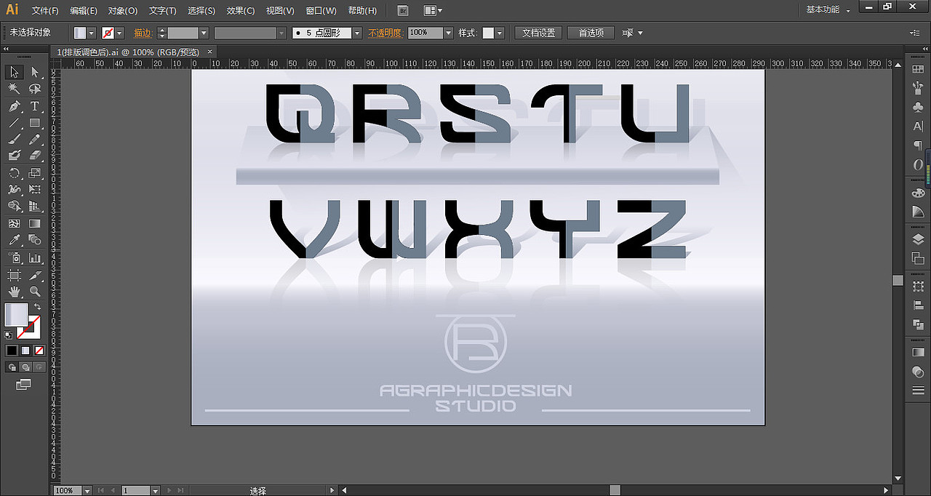Apply solid Color mode button
The image size is (931, 496).
(x=12, y=351)
